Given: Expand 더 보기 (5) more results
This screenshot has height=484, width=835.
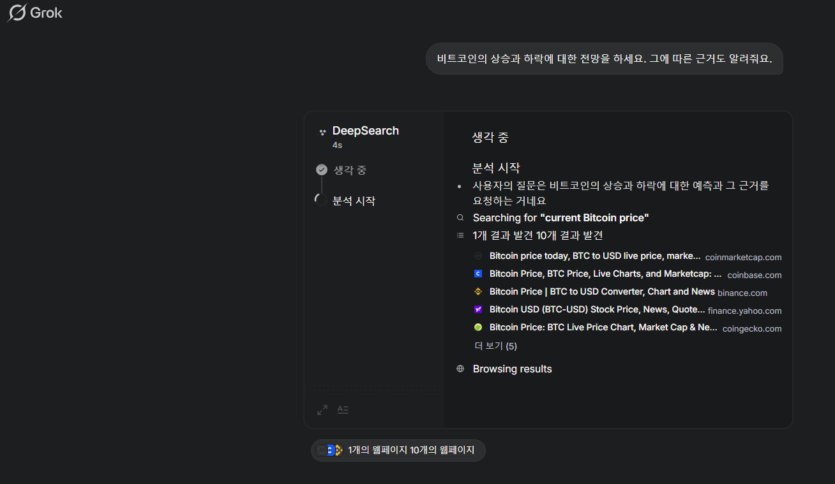Looking at the screenshot, I should pyautogui.click(x=496, y=346).
